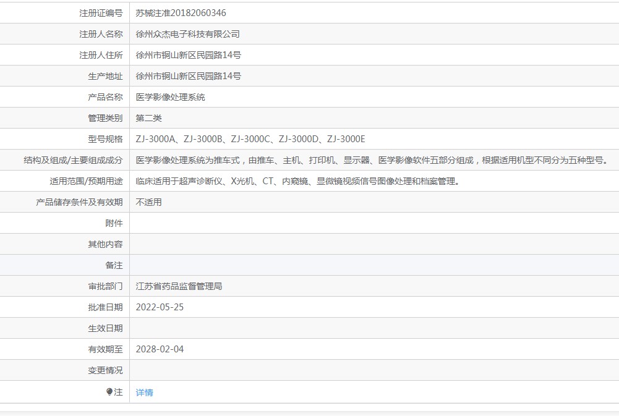Viewport: 619px width, 416px height.
Task: Click the 结构及组成 description text
Action: coord(372,160)
